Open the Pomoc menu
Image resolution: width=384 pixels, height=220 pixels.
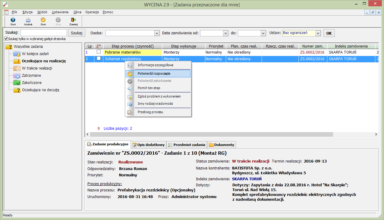108,12
